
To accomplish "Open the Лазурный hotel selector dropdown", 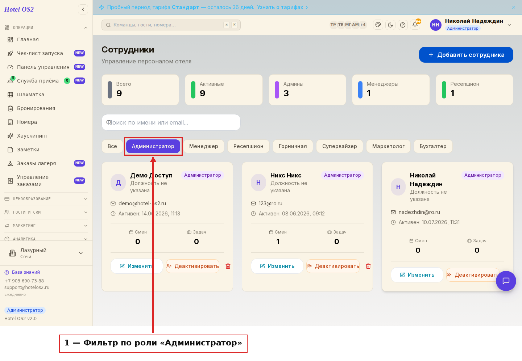I will [x=46, y=253].
